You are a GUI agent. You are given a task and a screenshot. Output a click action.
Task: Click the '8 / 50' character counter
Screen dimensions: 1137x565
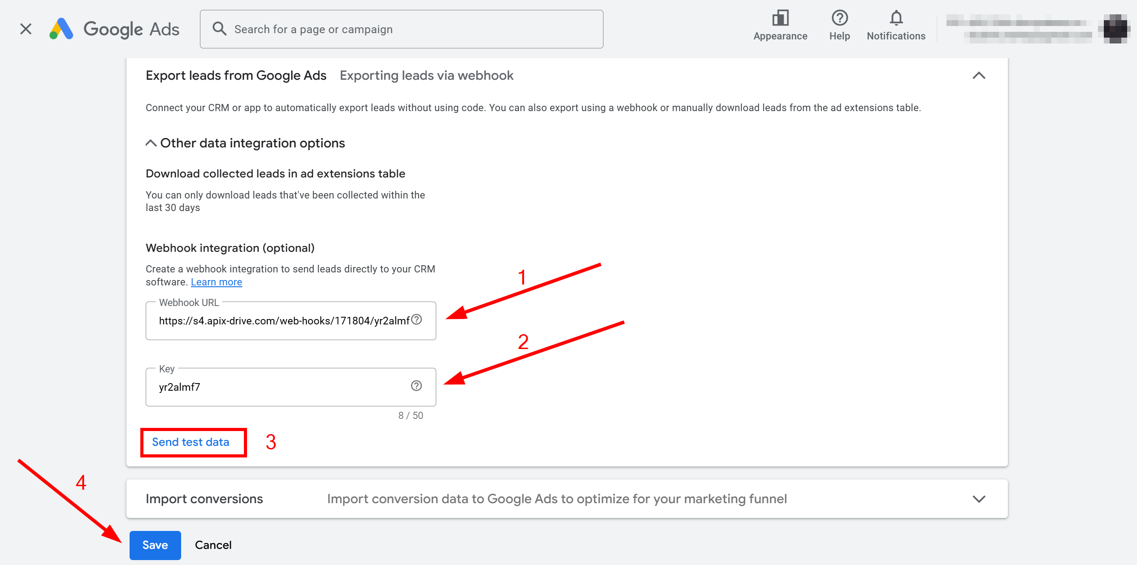[x=411, y=415]
